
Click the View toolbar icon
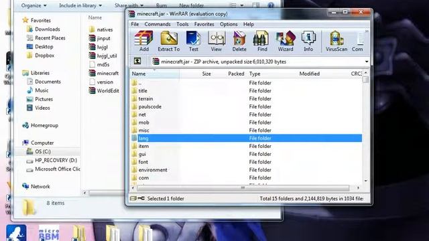coord(216,41)
